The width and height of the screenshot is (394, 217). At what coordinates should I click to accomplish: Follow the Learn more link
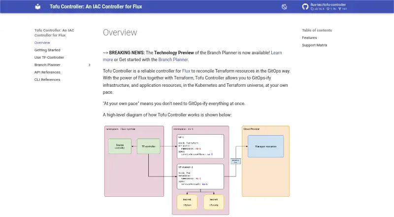coord(276,53)
